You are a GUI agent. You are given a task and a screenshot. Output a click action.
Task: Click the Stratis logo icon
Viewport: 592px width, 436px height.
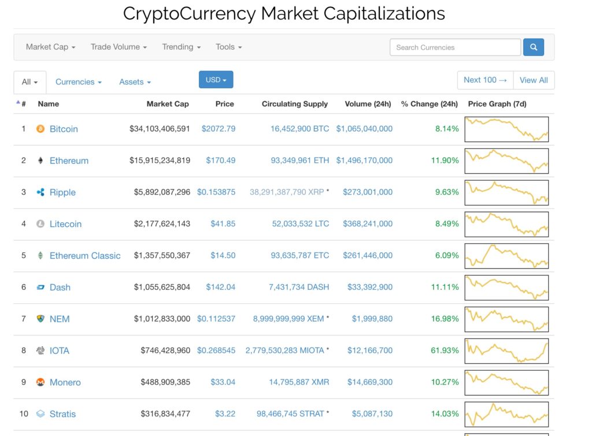click(40, 413)
